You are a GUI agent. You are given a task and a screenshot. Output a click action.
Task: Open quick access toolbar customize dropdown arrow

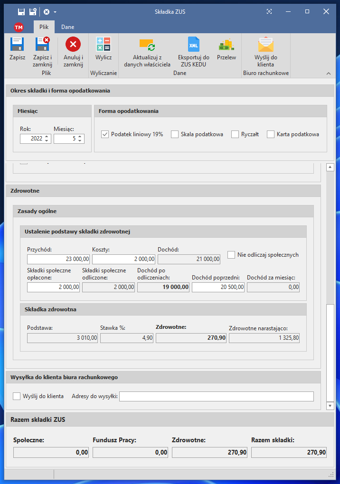click(55, 11)
